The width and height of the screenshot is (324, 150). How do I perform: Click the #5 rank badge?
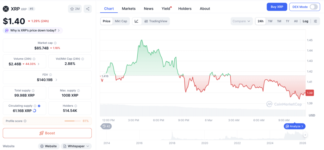point(31,9)
